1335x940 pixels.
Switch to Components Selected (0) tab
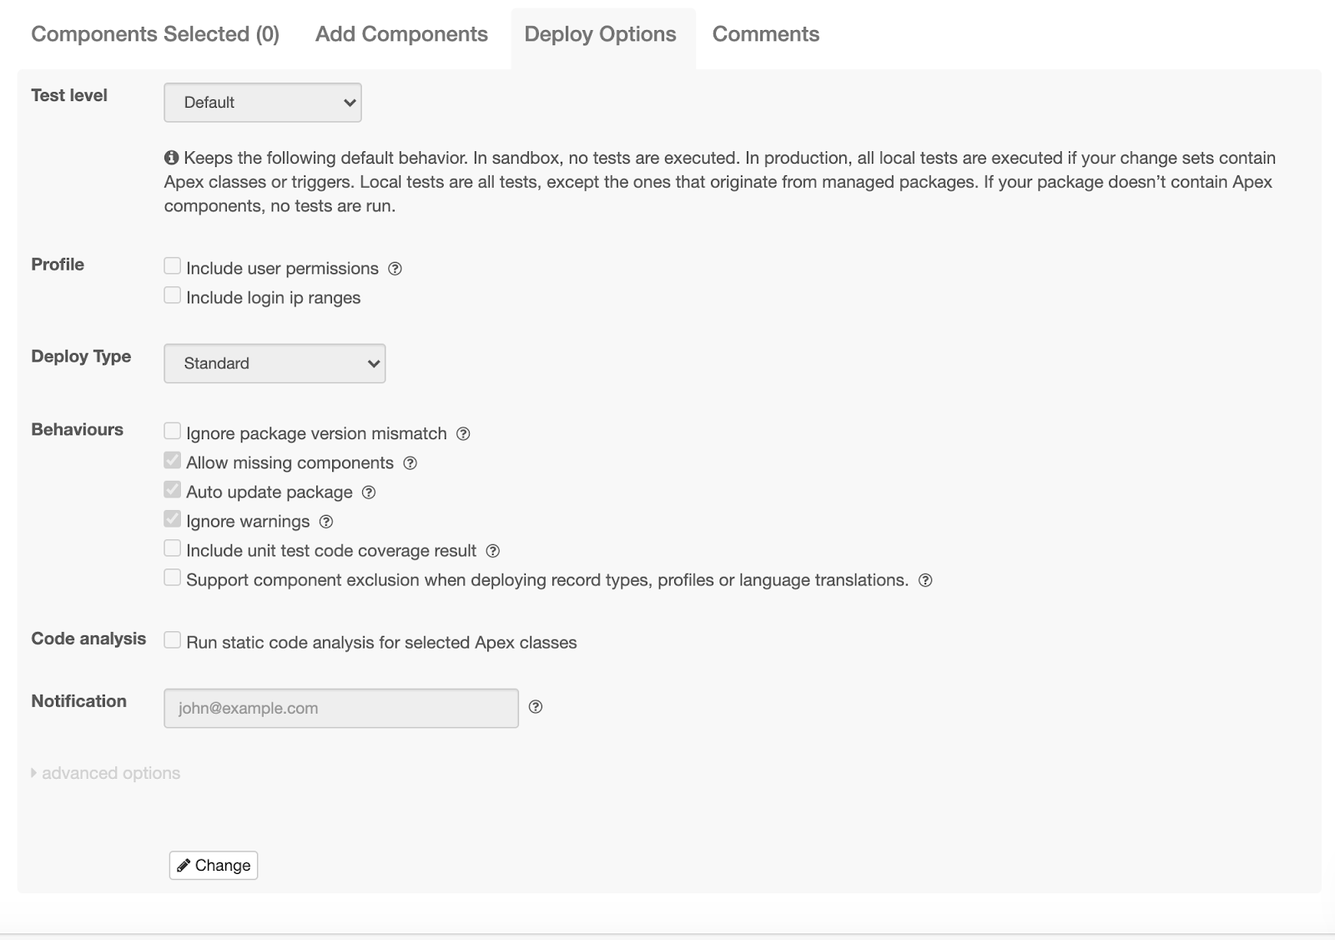(x=155, y=34)
